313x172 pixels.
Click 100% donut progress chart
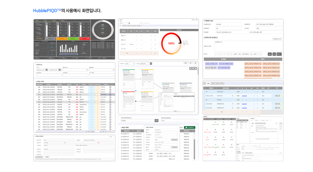pos(171,43)
